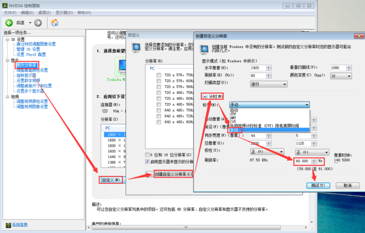Open 旋转显示器 in the task tree
The height and width of the screenshot is (233, 365).
click(x=26, y=76)
